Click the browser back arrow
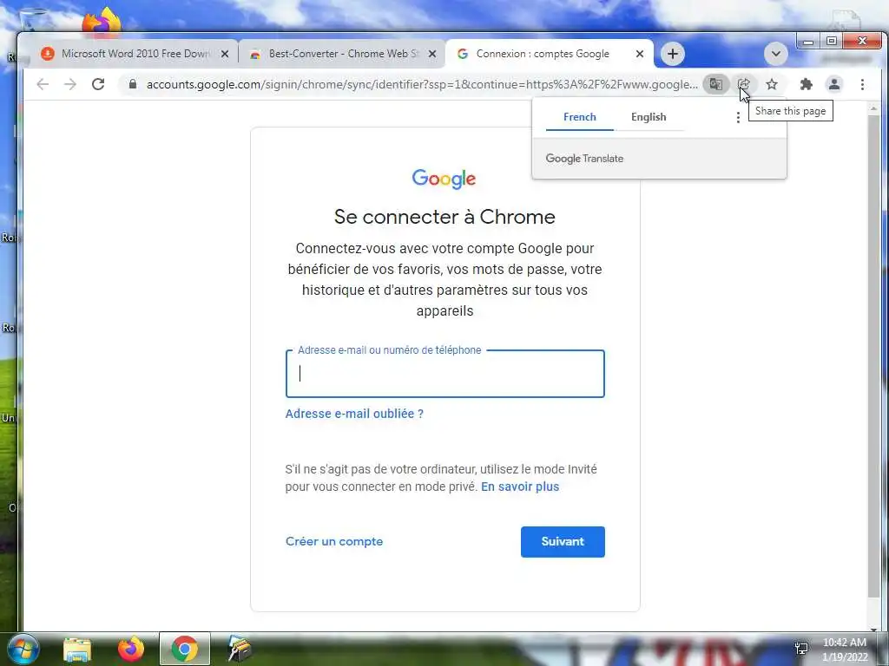The image size is (889, 666). [43, 84]
